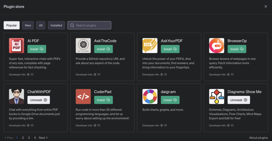Image resolution: width=272 pixels, height=141 pixels.
Task: Go to page 3 of plugins
Action: 29,138
